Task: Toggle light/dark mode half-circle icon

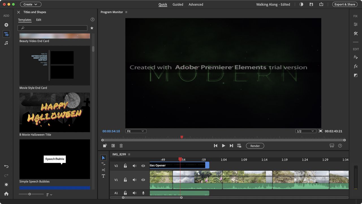Action: (301, 5)
